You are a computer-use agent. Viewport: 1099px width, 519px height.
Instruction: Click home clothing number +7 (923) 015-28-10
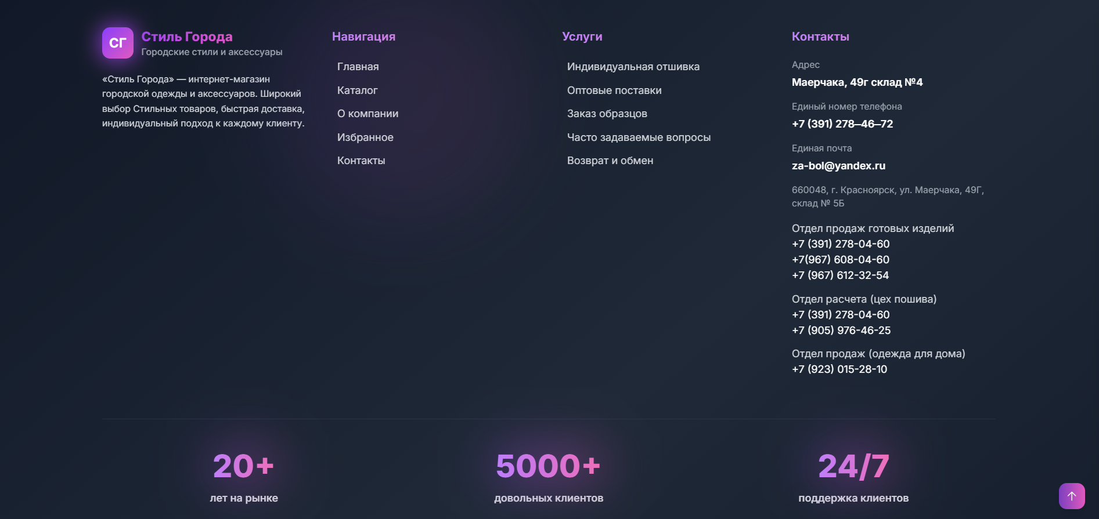pyautogui.click(x=839, y=369)
